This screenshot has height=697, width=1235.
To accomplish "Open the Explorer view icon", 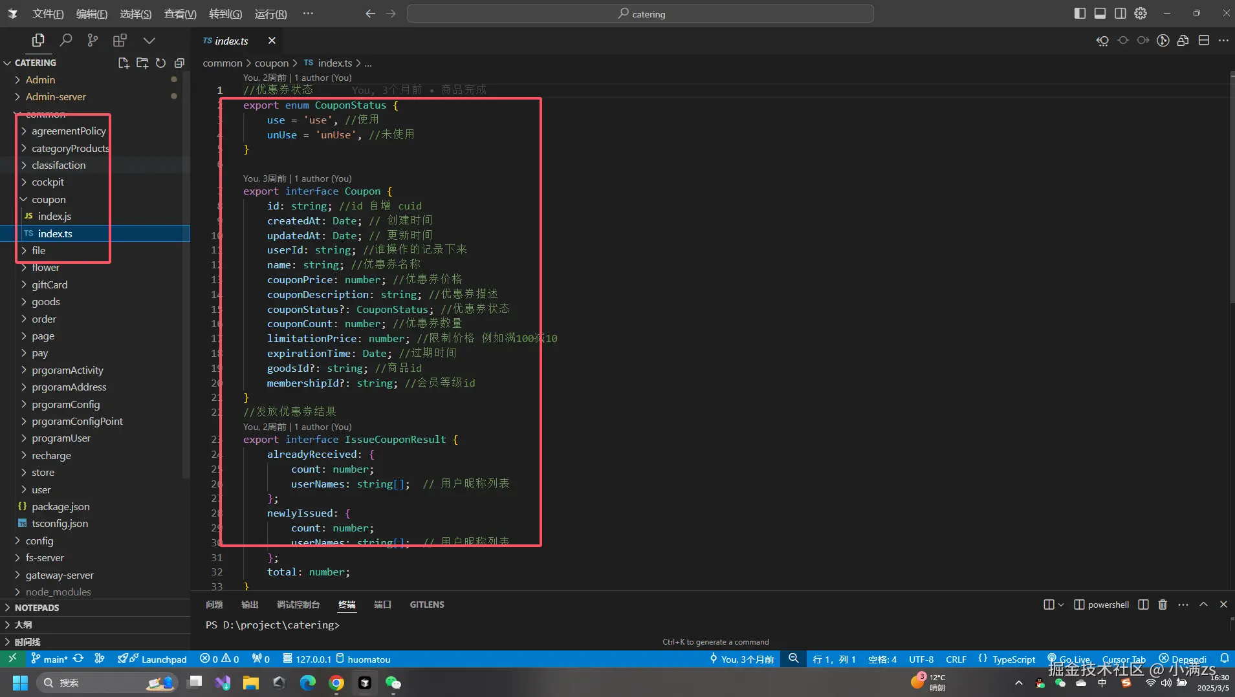I will pos(38,40).
